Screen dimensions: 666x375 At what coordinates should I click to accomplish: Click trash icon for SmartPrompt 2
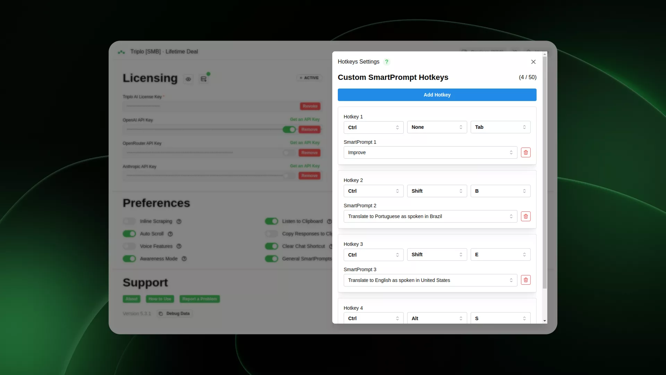point(526,216)
